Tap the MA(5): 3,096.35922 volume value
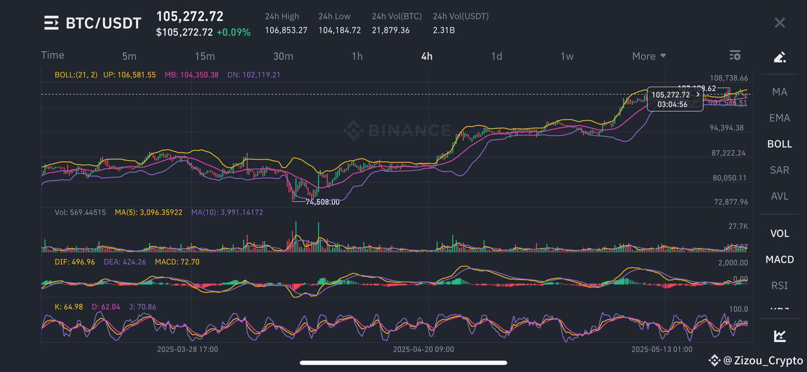 pyautogui.click(x=149, y=213)
